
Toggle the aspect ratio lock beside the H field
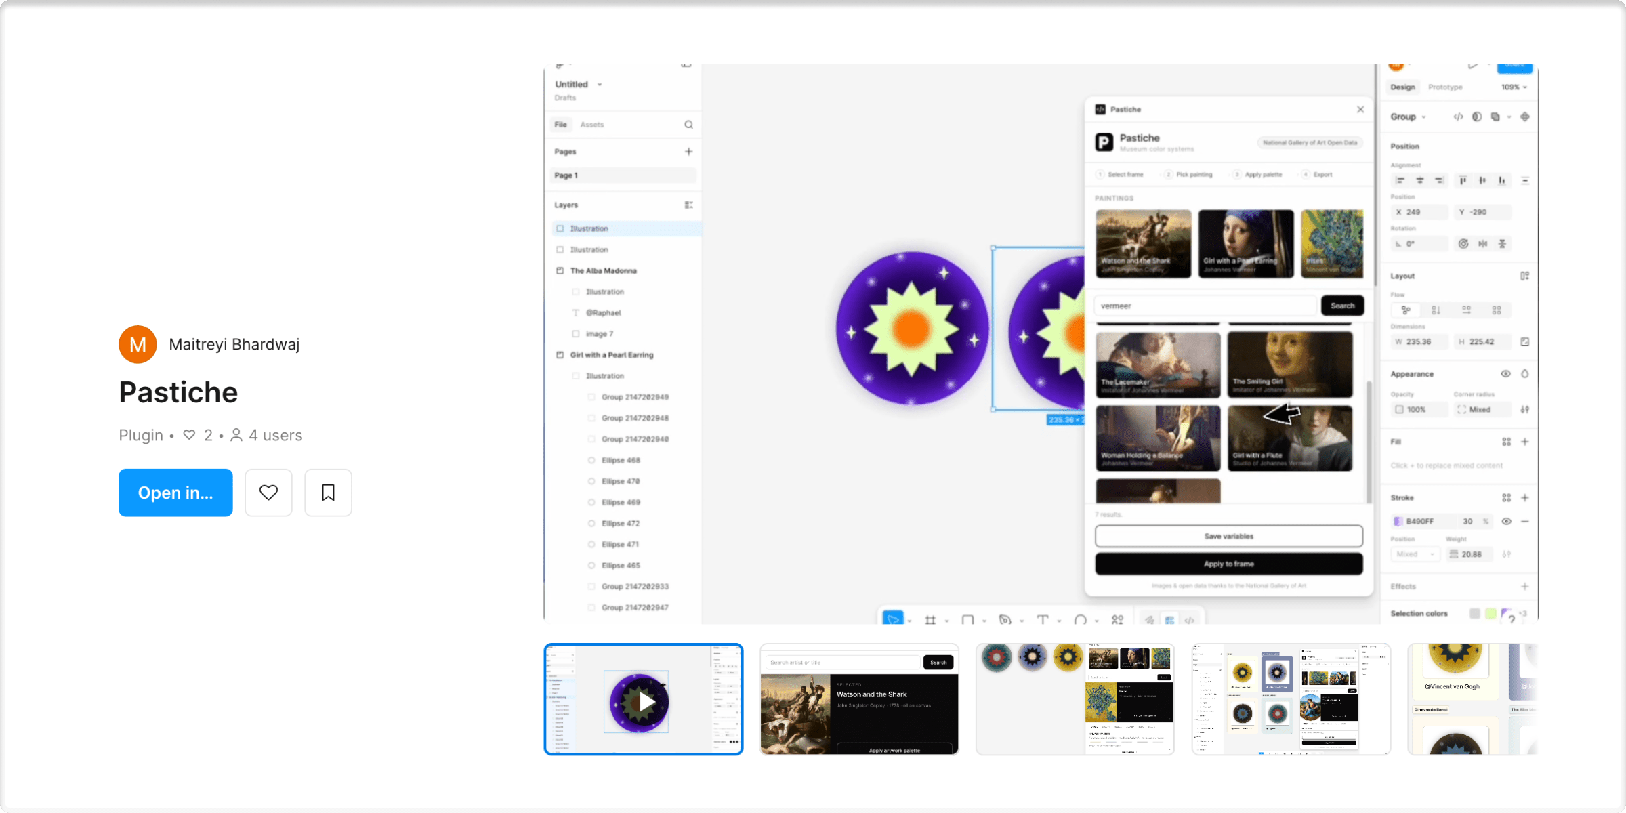click(1524, 341)
